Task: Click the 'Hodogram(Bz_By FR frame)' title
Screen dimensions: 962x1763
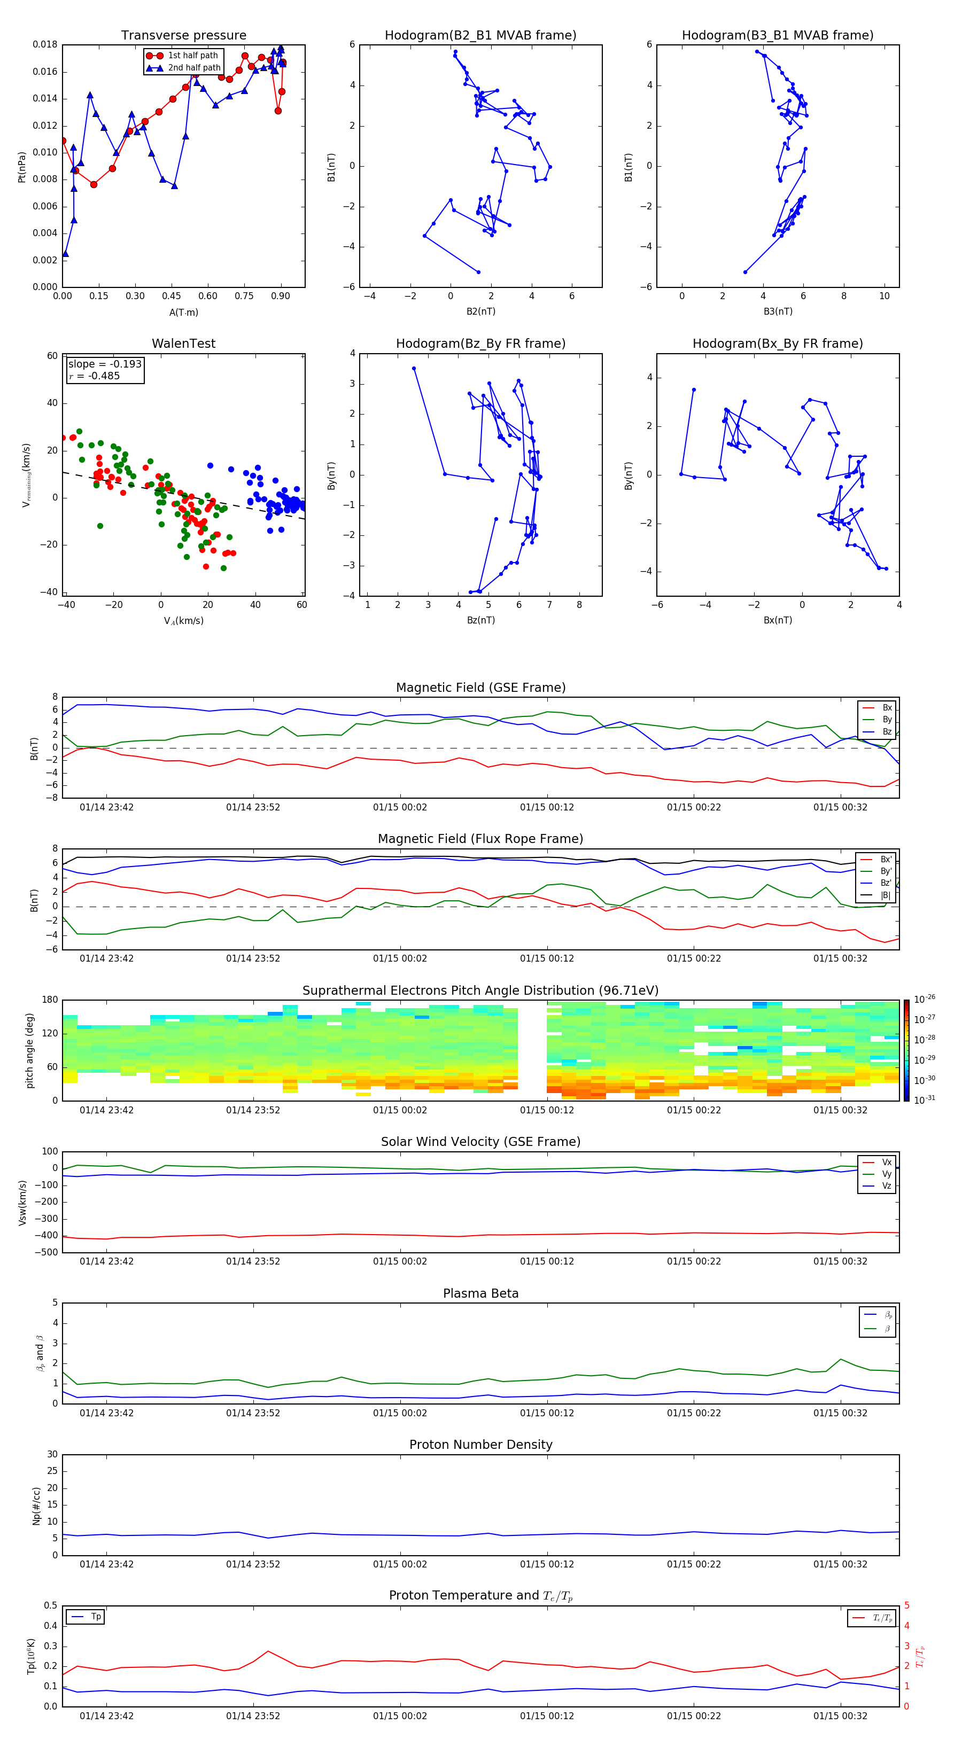Action: [480, 344]
